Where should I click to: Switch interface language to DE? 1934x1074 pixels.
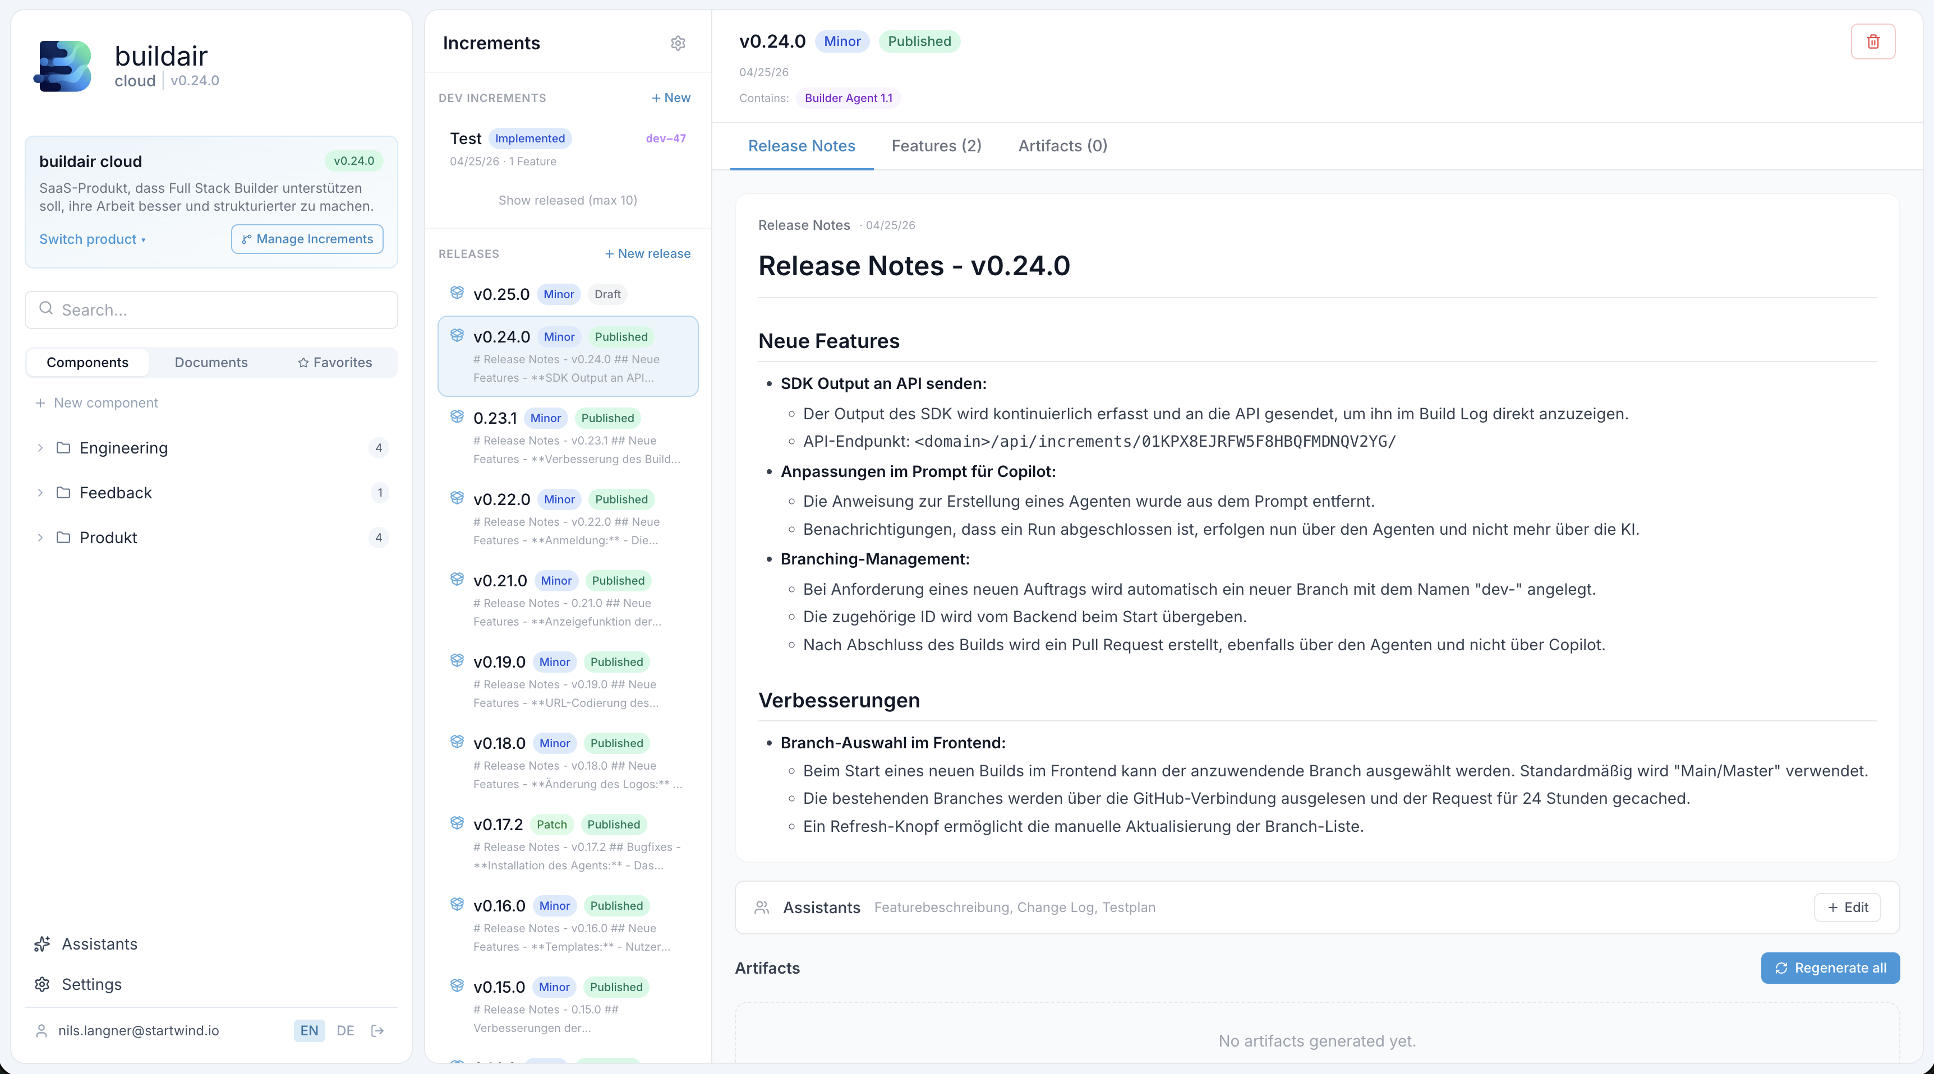coord(344,1030)
